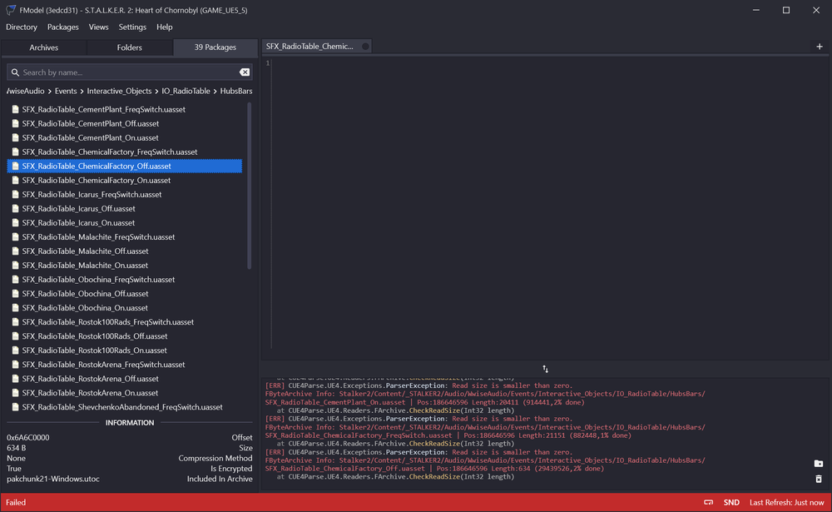Switch to the Folders tab

[130, 47]
